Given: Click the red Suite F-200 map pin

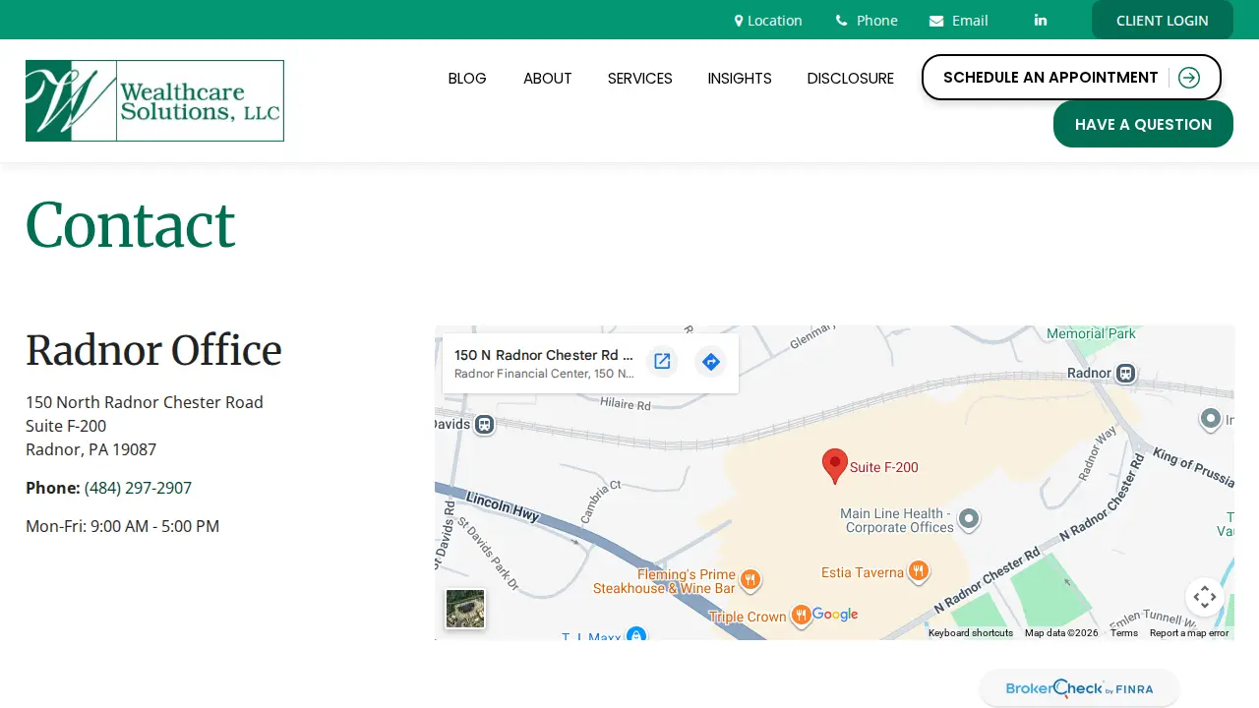Looking at the screenshot, I should click(835, 466).
